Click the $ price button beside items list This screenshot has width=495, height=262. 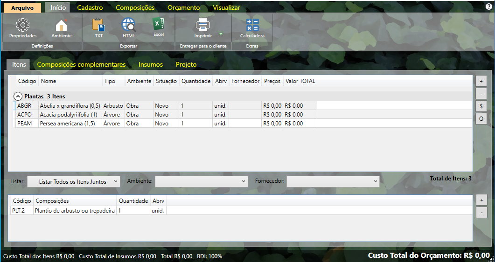(x=481, y=106)
